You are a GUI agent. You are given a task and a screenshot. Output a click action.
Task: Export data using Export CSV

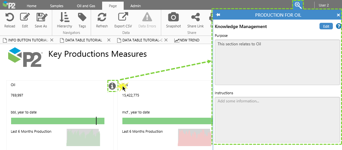123,18
